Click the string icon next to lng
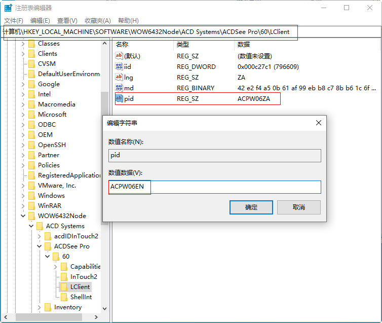This screenshot has width=382, height=323. click(x=119, y=77)
